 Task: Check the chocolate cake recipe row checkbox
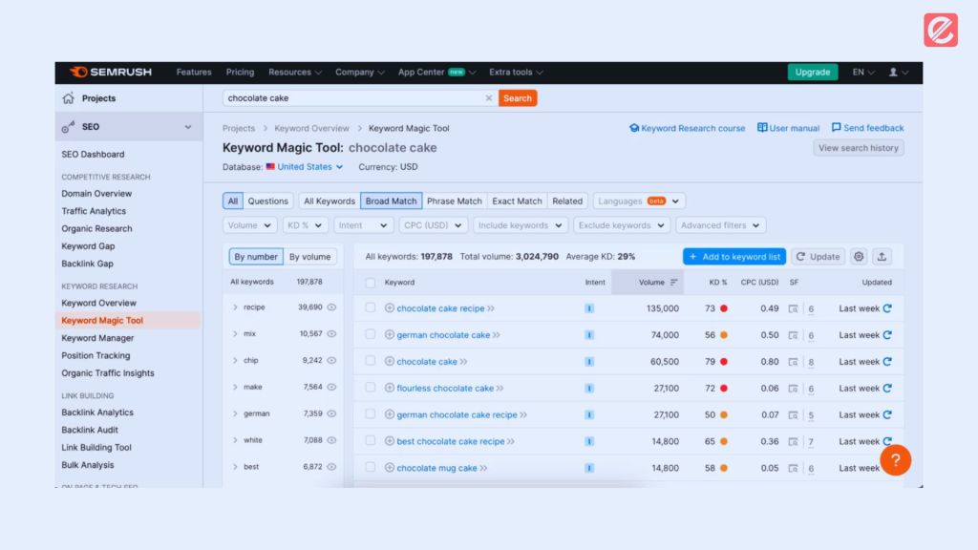370,307
